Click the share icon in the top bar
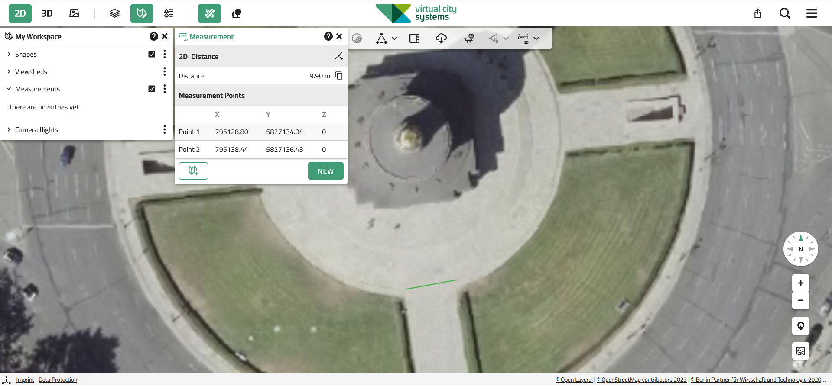Image resolution: width=832 pixels, height=386 pixels. [757, 13]
